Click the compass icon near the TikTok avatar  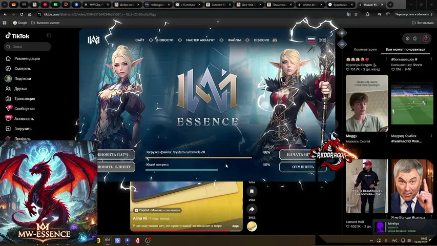point(407,38)
